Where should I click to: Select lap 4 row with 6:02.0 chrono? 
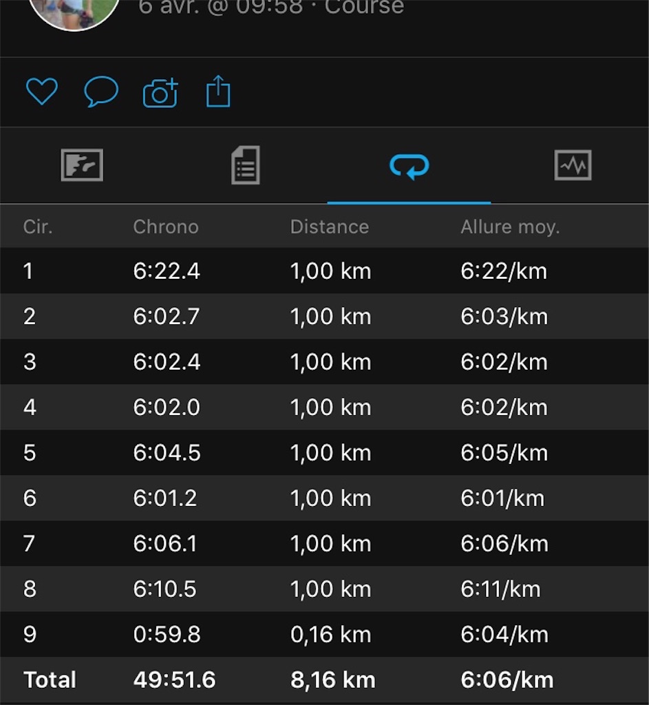click(x=325, y=407)
